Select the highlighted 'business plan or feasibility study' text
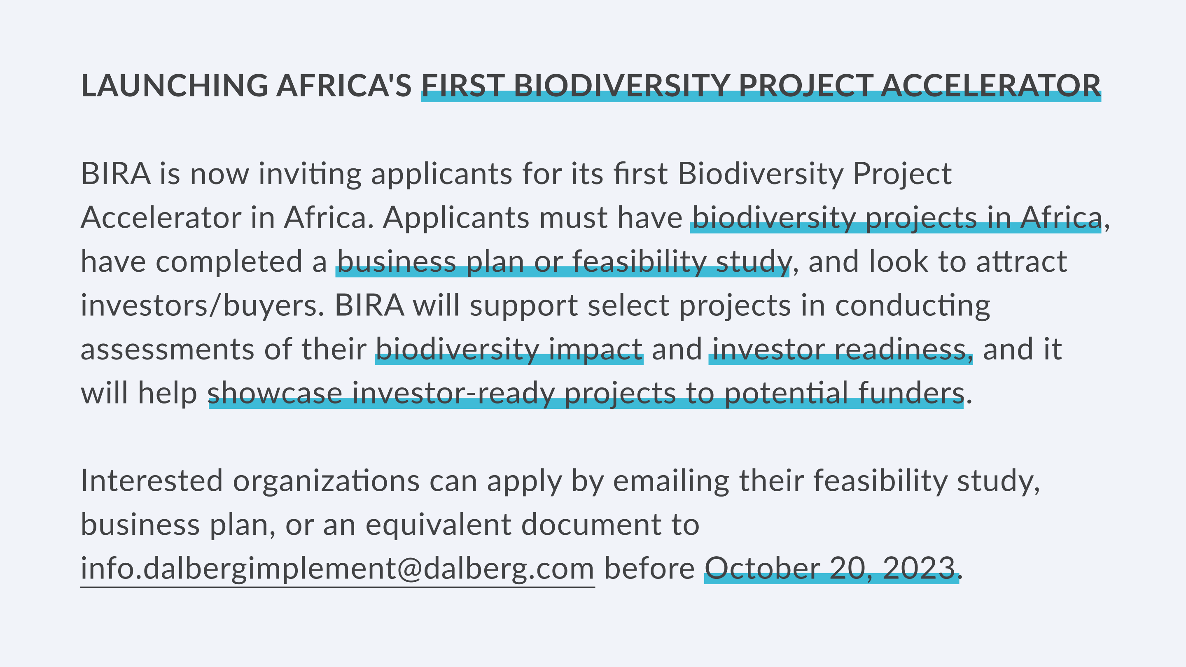This screenshot has width=1186, height=667. (x=562, y=262)
